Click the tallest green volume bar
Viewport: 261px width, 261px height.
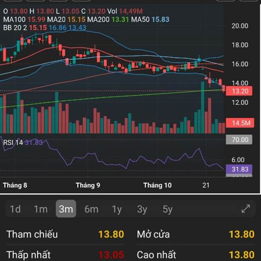(x=202, y=107)
